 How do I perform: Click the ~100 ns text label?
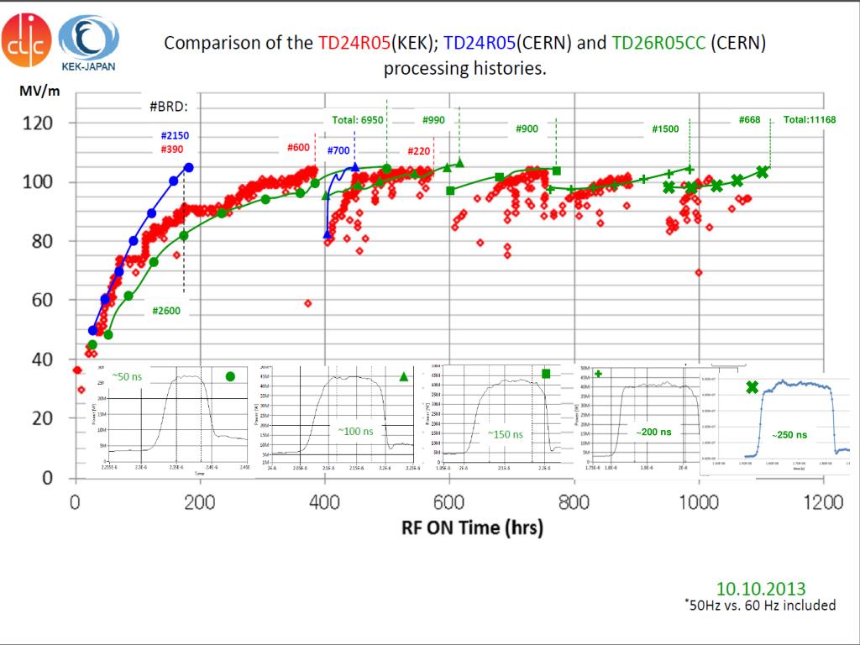pyautogui.click(x=356, y=431)
